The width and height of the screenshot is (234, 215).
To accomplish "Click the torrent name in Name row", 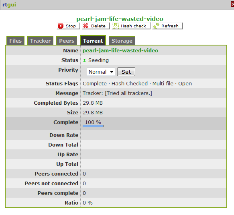I will 120,50.
